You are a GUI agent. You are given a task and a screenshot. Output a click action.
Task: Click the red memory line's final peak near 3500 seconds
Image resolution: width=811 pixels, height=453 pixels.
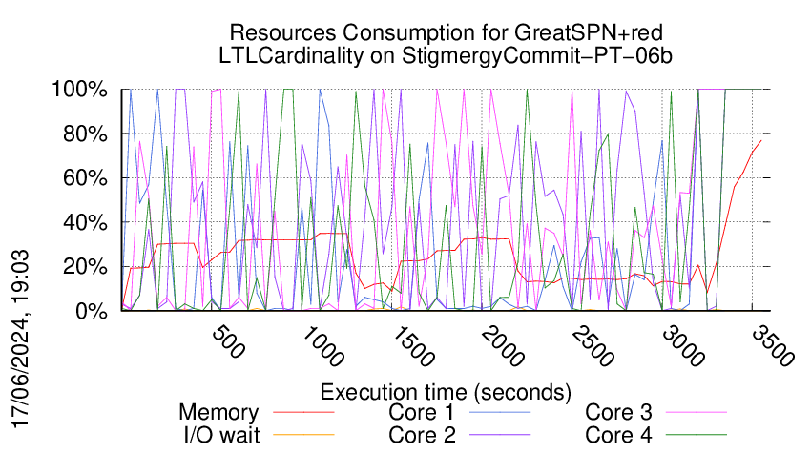point(760,140)
